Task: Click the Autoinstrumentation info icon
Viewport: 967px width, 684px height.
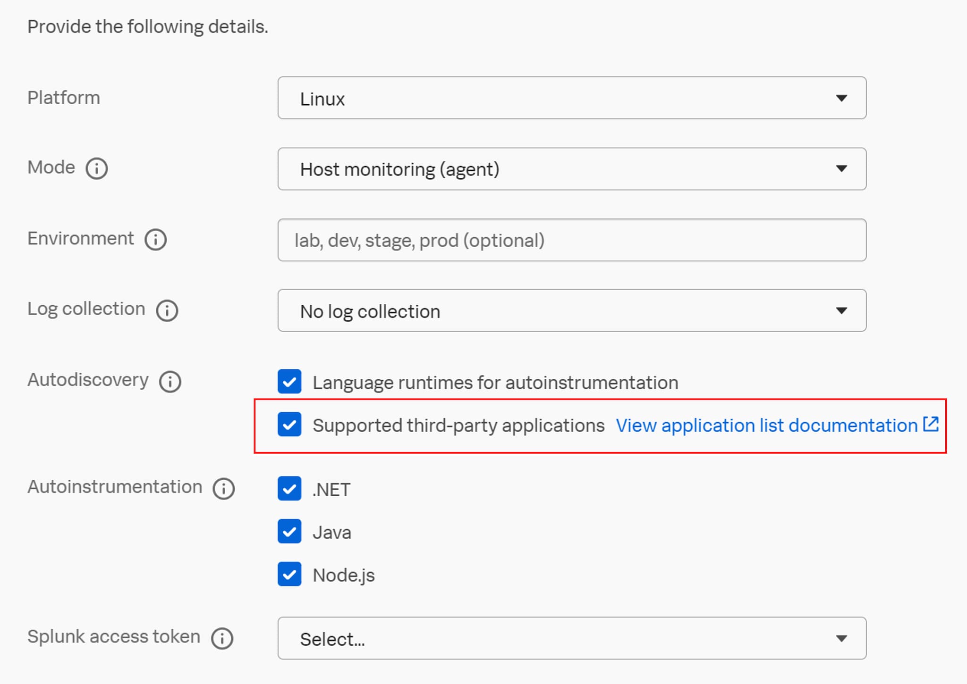Action: [224, 488]
